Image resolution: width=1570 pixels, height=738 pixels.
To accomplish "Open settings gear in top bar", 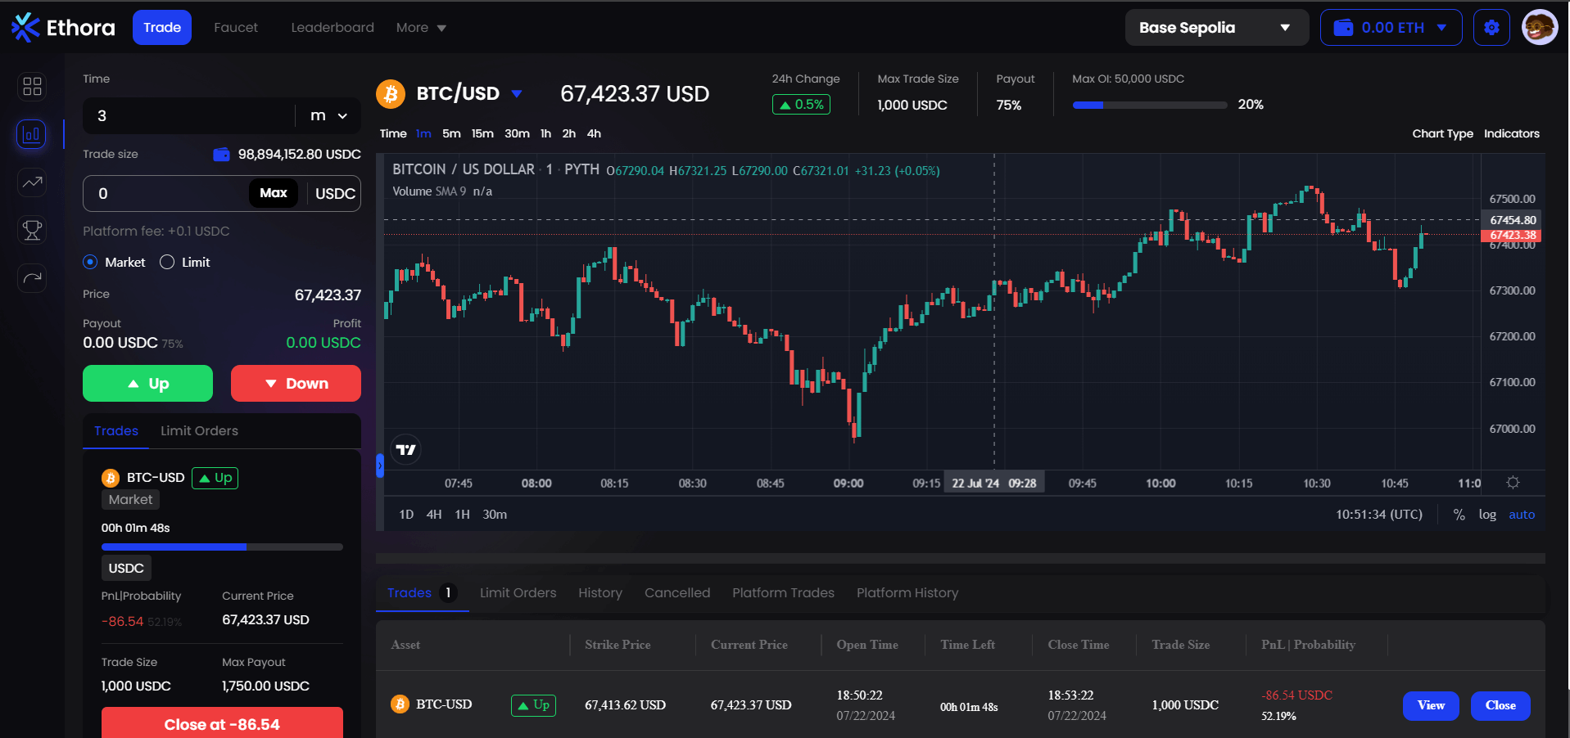I will (x=1491, y=28).
